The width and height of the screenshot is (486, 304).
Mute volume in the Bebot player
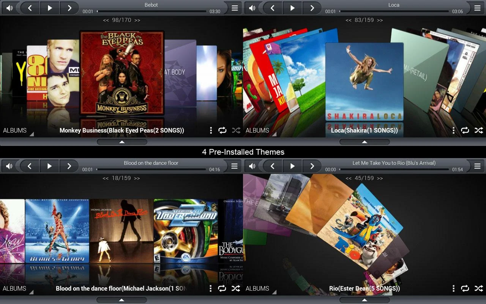pyautogui.click(x=9, y=8)
